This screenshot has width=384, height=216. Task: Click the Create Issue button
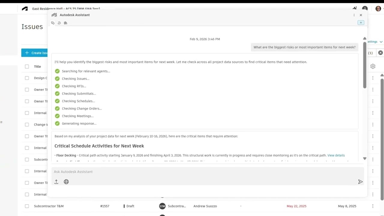(34, 53)
